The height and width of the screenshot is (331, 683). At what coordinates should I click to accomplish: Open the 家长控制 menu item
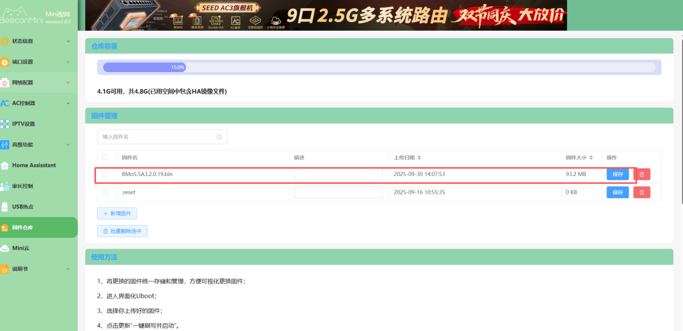pos(23,186)
